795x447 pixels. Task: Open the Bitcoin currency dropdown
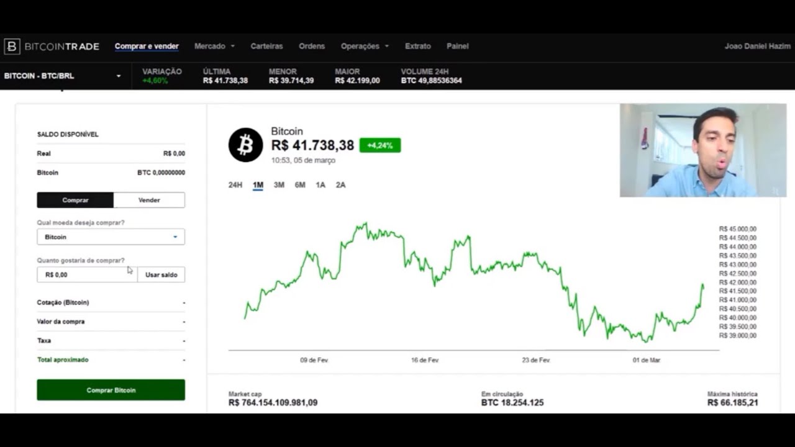[111, 237]
